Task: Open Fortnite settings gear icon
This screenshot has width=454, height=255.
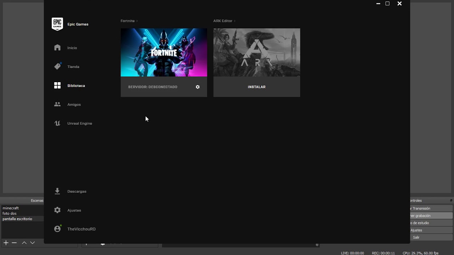Action: pos(198,87)
